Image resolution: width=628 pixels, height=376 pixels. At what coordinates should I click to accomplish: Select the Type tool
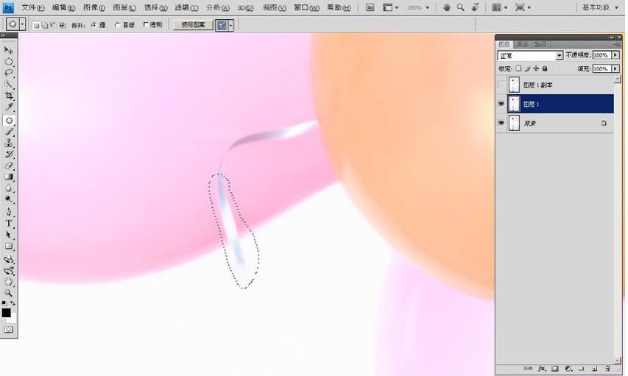pyautogui.click(x=8, y=224)
